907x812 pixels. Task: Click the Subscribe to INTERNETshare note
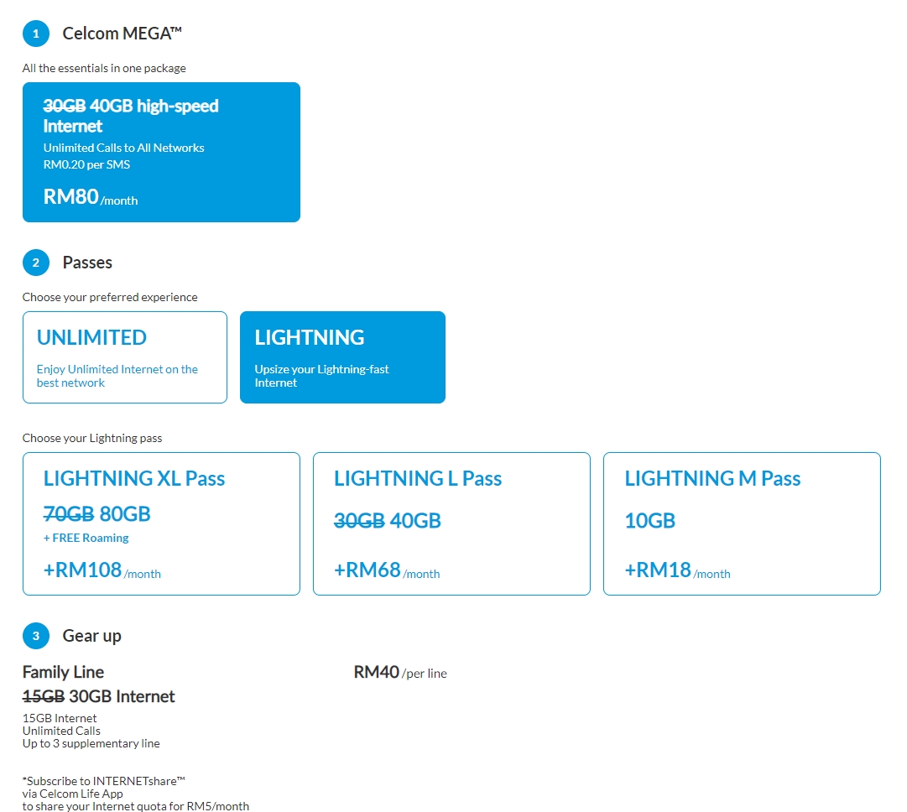click(x=103, y=781)
